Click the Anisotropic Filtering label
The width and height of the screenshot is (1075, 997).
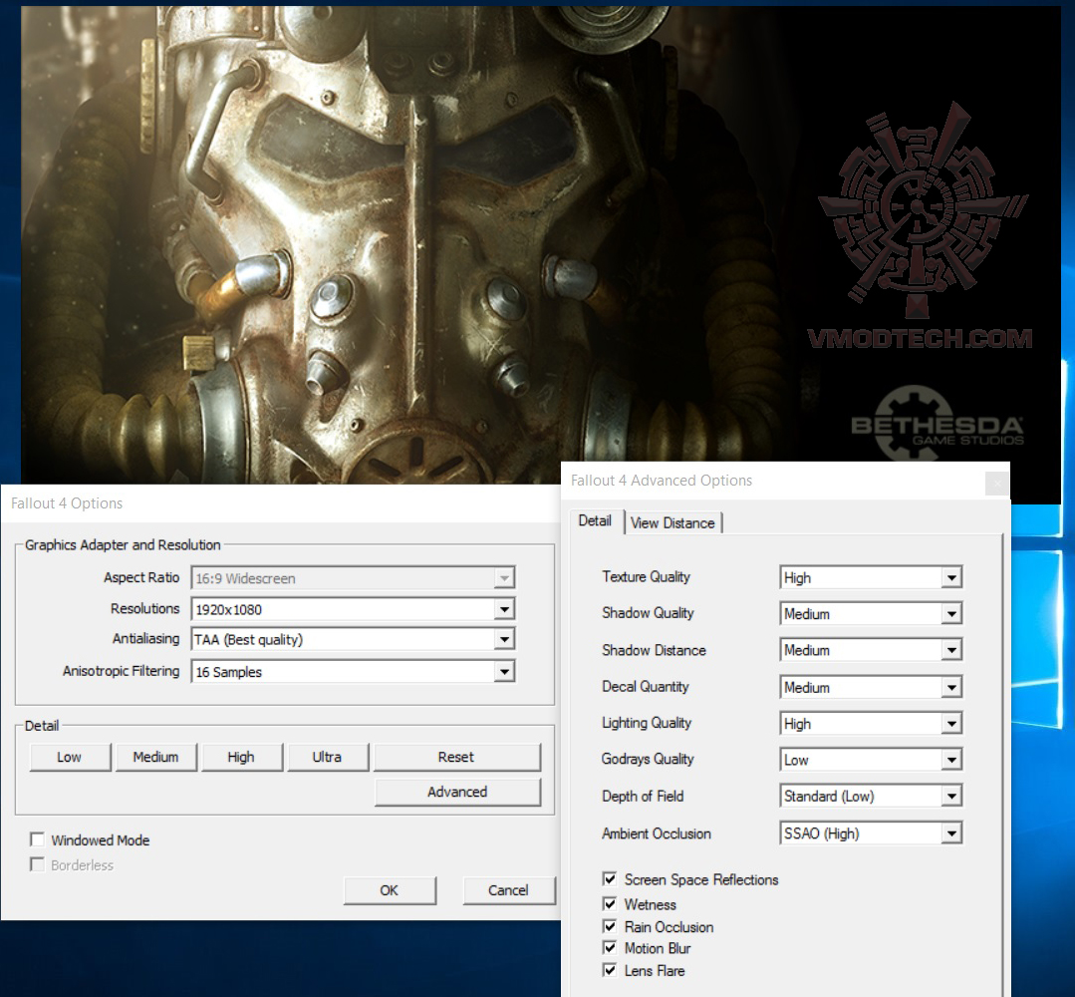click(121, 671)
